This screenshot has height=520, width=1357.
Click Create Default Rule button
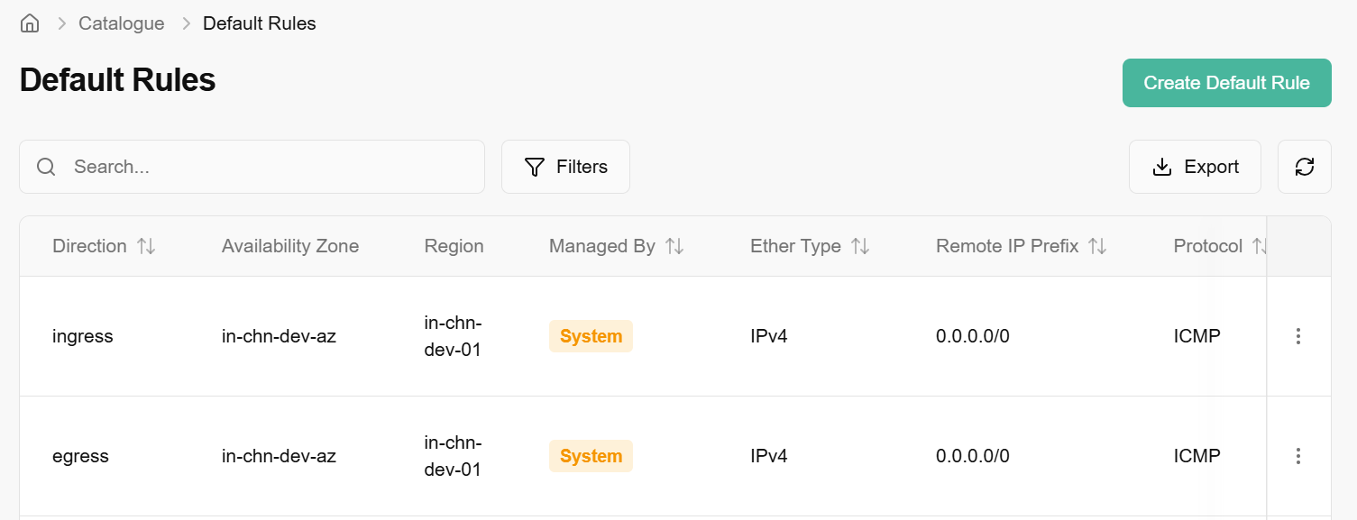tap(1226, 83)
